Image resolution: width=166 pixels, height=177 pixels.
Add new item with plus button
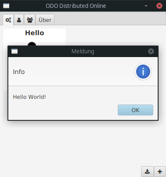[x=160, y=172]
